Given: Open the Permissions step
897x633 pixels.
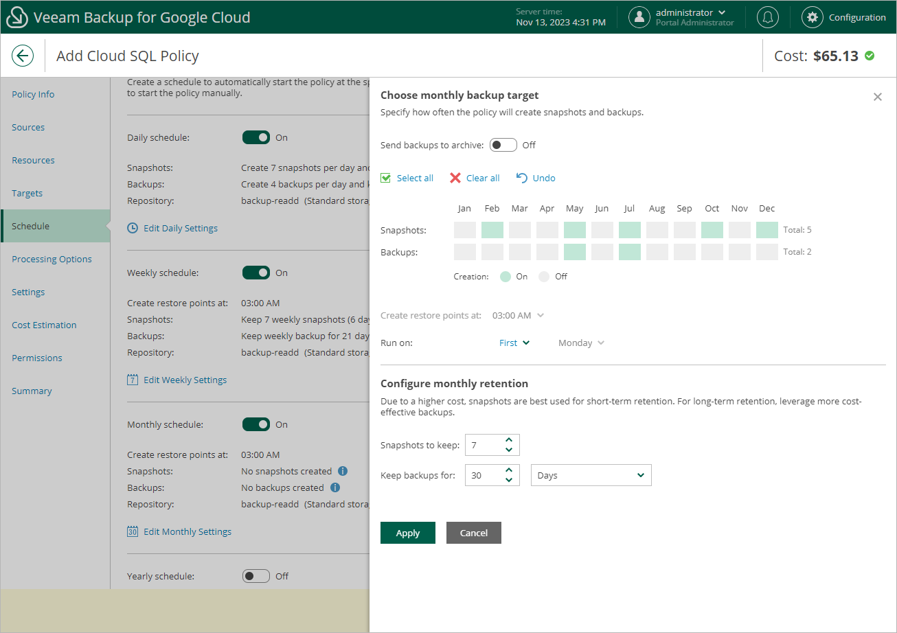Looking at the screenshot, I should 37,358.
